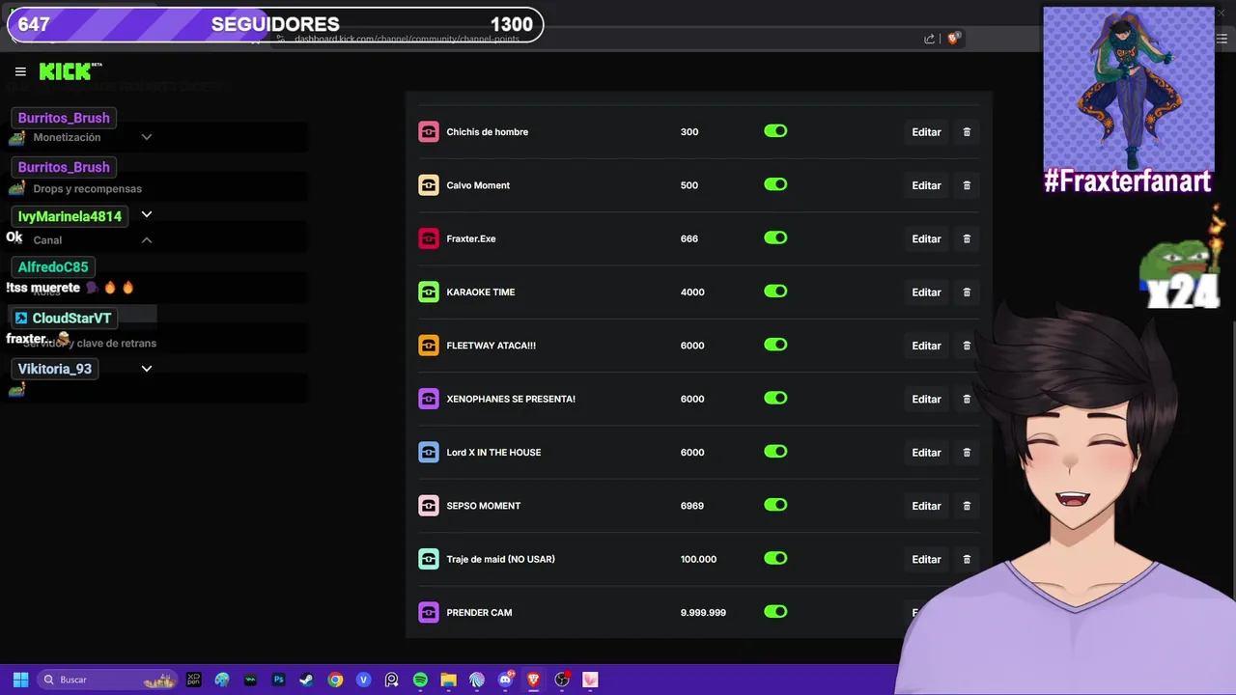The width and height of the screenshot is (1236, 695).
Task: Click the Brave shield icon in address bar
Action: (954, 39)
